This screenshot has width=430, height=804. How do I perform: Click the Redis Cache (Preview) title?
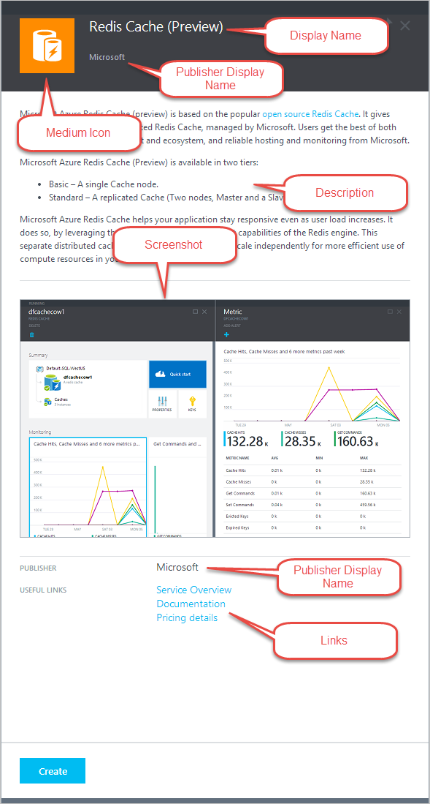tap(156, 27)
